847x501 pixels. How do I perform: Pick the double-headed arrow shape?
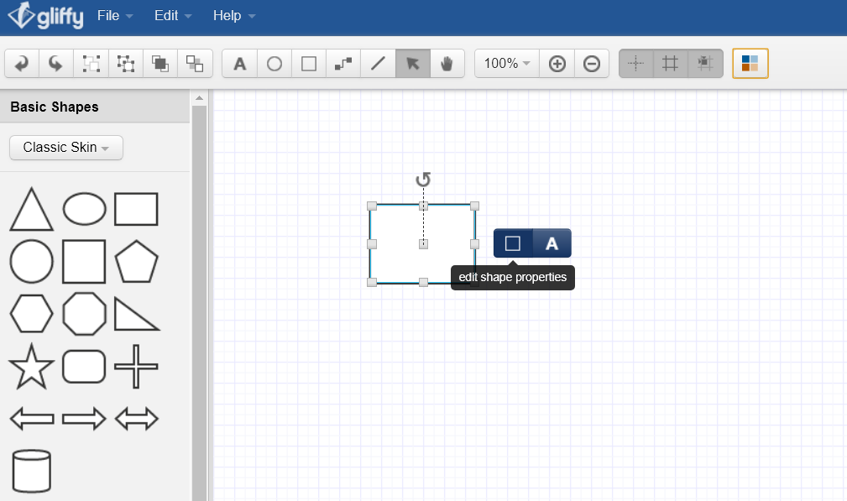pyautogui.click(x=136, y=419)
